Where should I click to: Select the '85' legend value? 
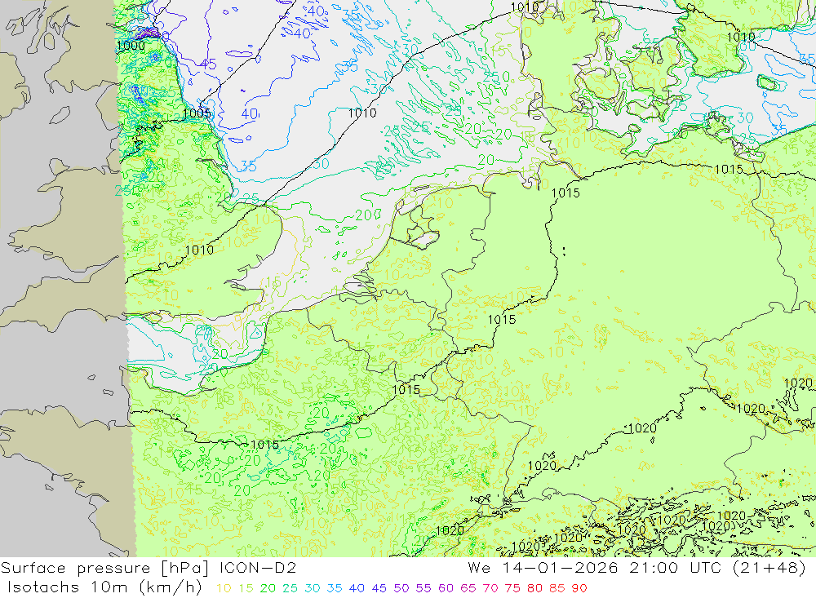point(557,588)
